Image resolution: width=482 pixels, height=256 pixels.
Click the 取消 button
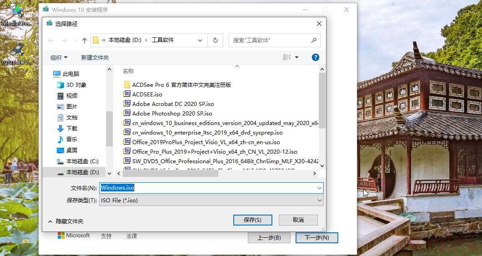[298, 220]
